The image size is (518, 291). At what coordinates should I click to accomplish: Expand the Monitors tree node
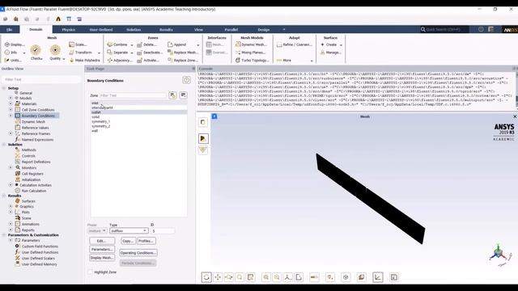(x=11, y=167)
